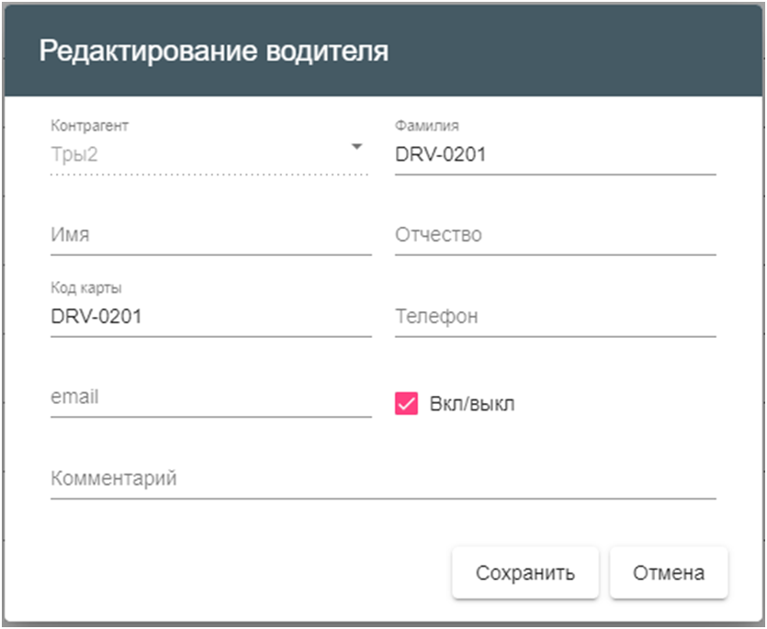Click the Контрагент field label
767x629 pixels.
tap(89, 126)
